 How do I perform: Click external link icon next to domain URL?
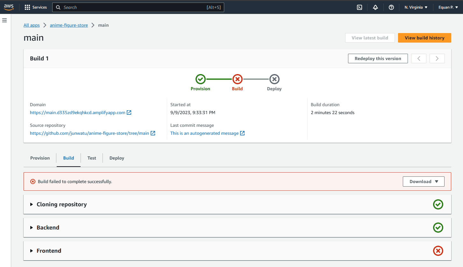tap(129, 113)
